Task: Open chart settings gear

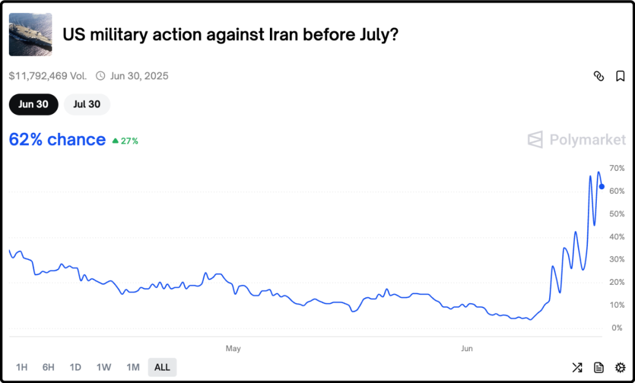Action: tap(620, 367)
